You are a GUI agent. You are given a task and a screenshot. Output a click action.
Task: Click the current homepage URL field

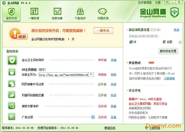click(x=63, y=75)
